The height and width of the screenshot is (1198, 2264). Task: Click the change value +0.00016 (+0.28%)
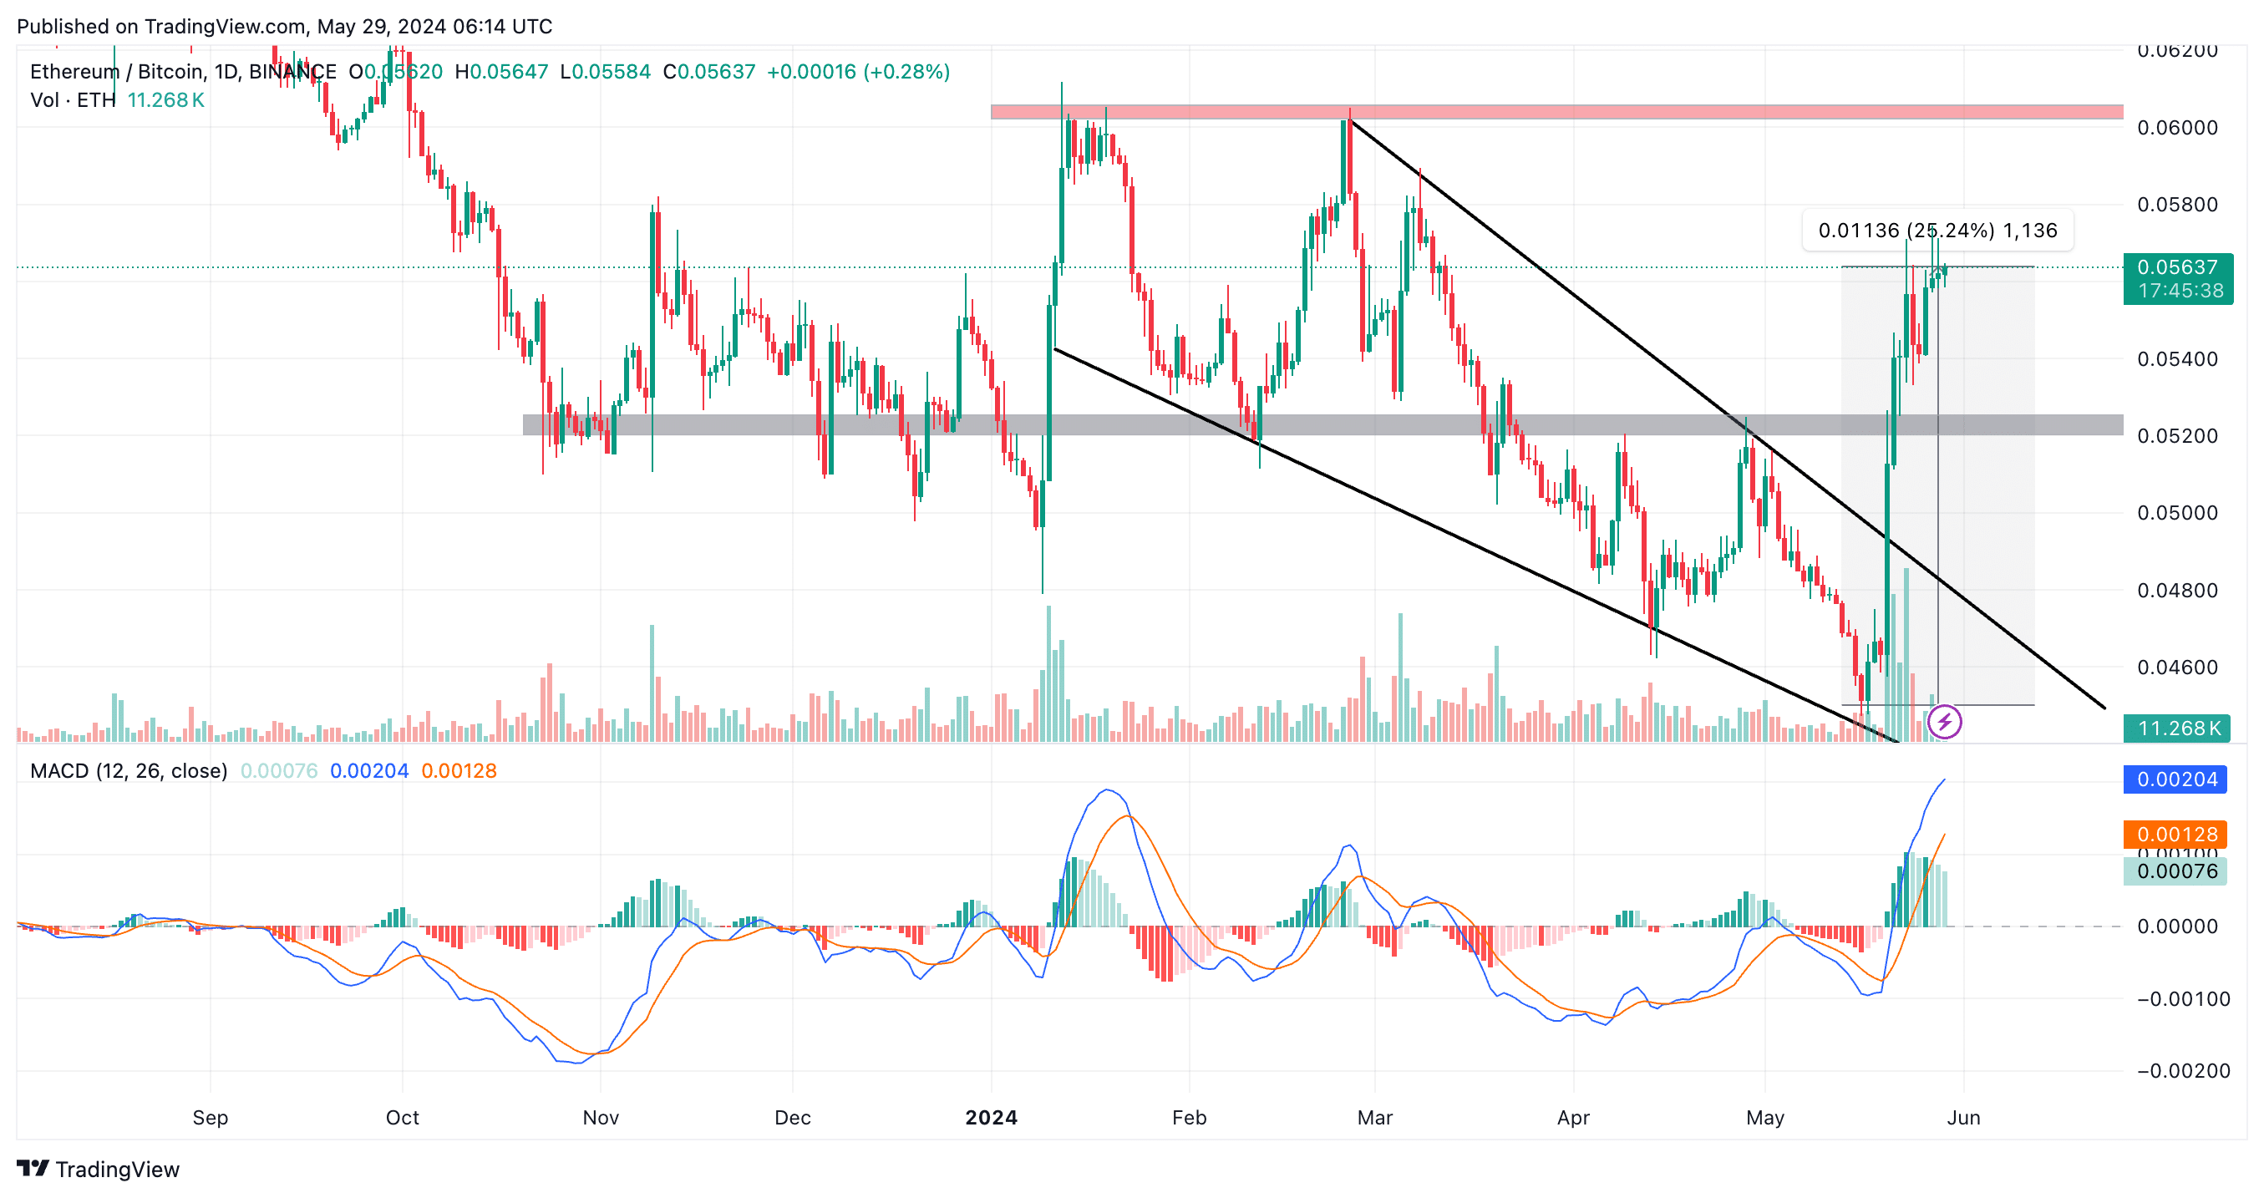click(859, 71)
